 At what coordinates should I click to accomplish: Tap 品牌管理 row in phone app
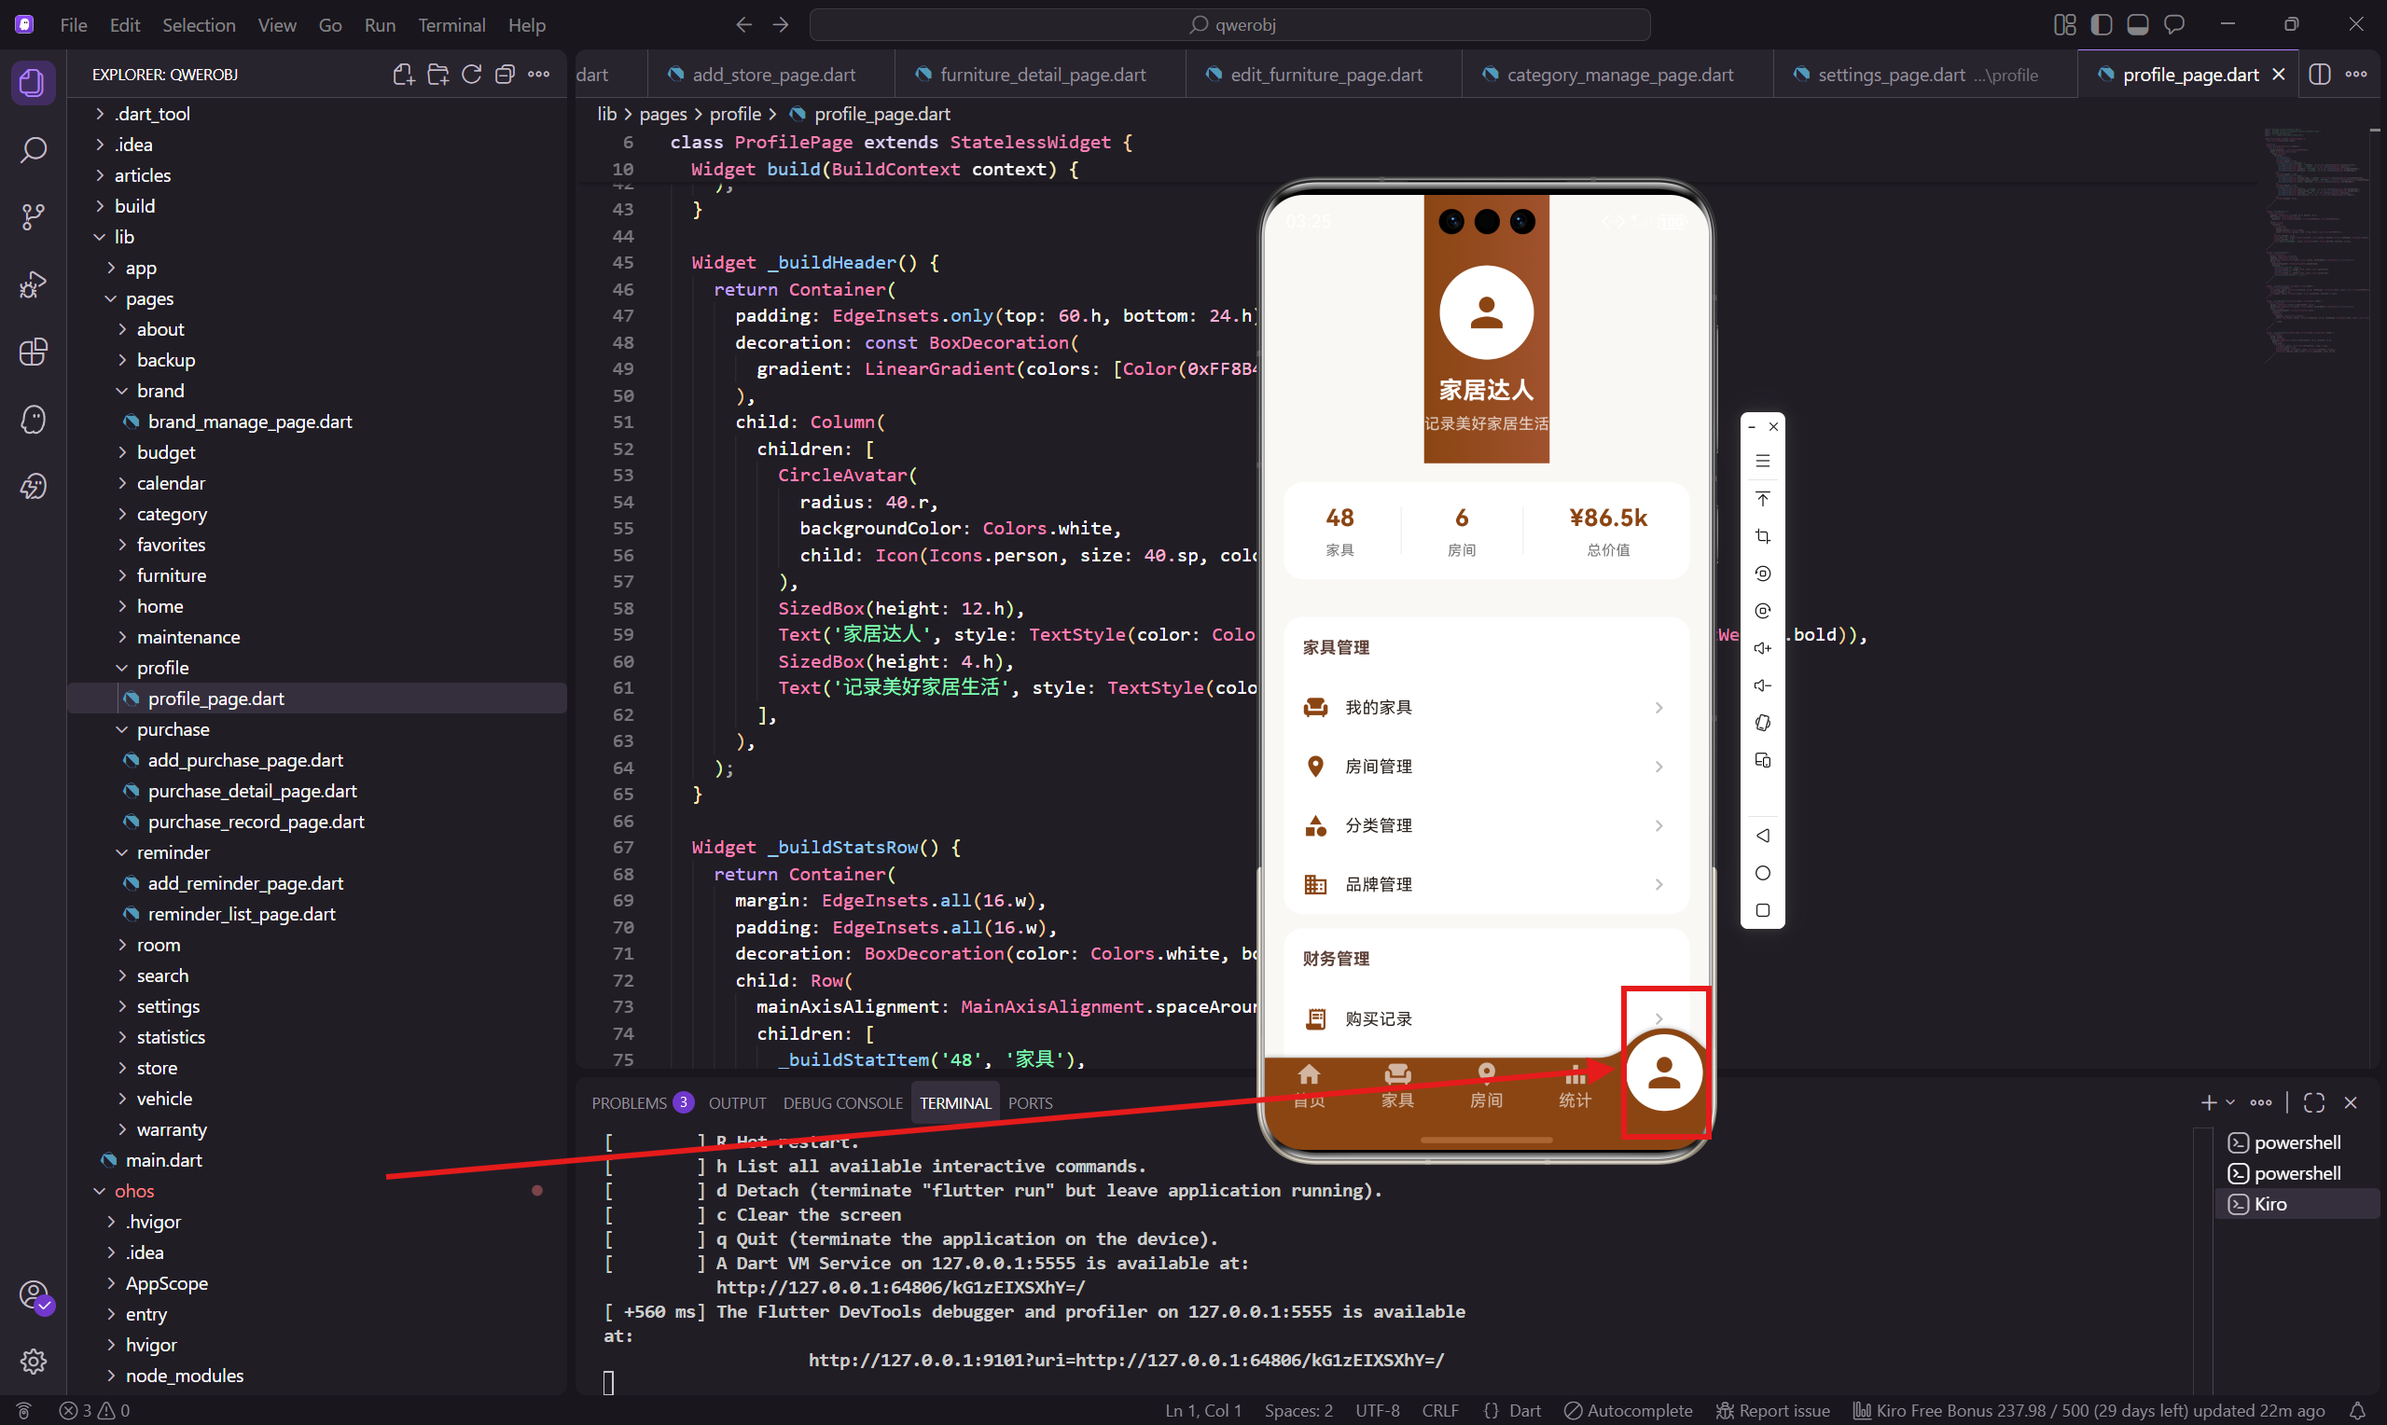[1485, 884]
